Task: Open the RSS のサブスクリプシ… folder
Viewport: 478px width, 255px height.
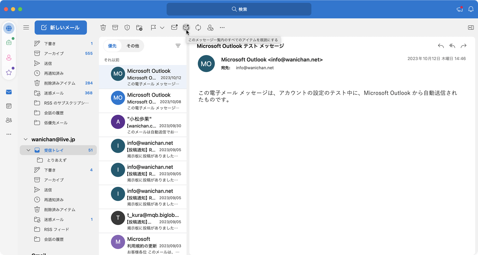Action: click(58, 103)
